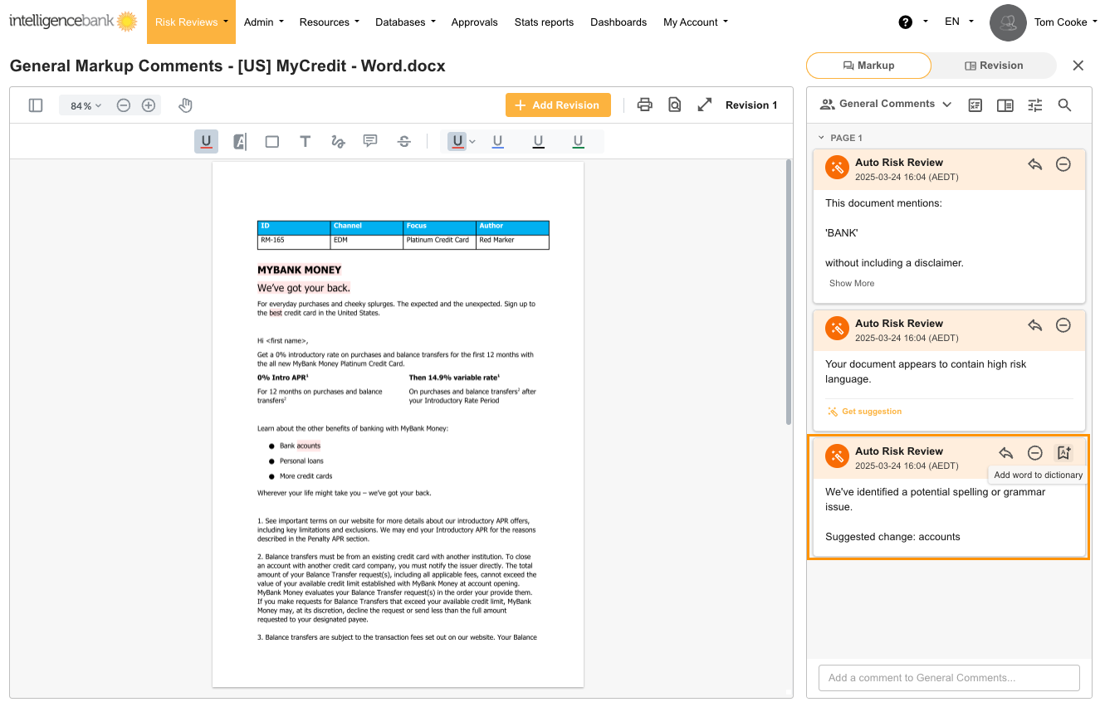Click the Tom Cooke user name

[x=1060, y=22]
